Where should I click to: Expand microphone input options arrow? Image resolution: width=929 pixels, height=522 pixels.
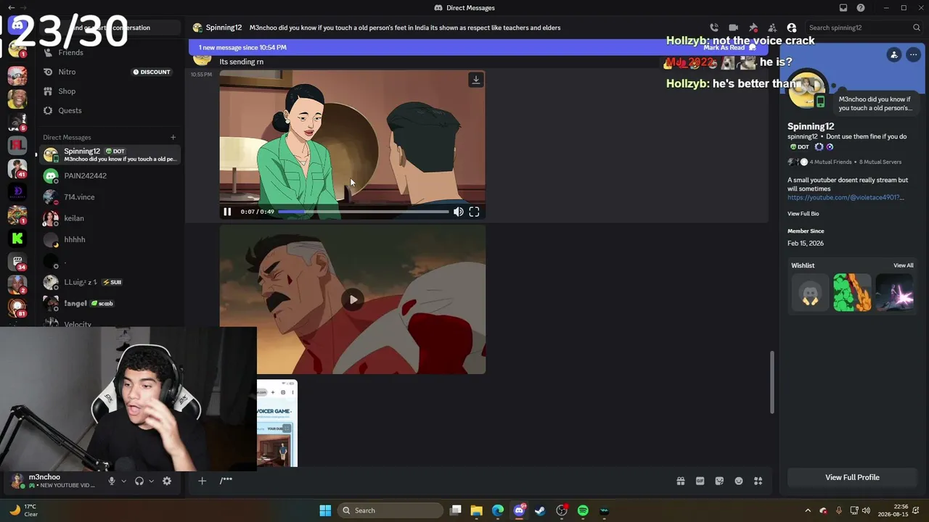point(123,481)
